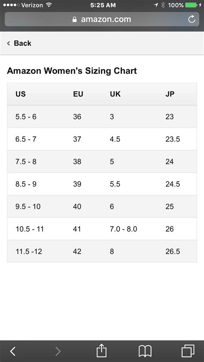Tap the amazon.com address bar
The width and height of the screenshot is (204, 362).
[x=102, y=19]
